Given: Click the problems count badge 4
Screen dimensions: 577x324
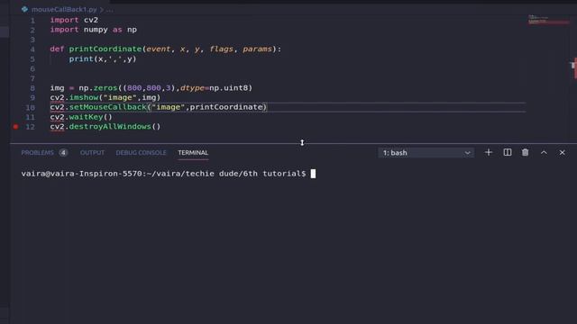Looking at the screenshot, I should pyautogui.click(x=63, y=152).
